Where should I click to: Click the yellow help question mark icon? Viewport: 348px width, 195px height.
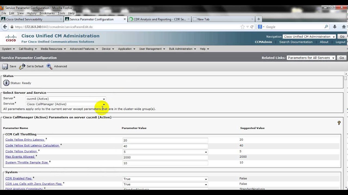tap(339, 123)
